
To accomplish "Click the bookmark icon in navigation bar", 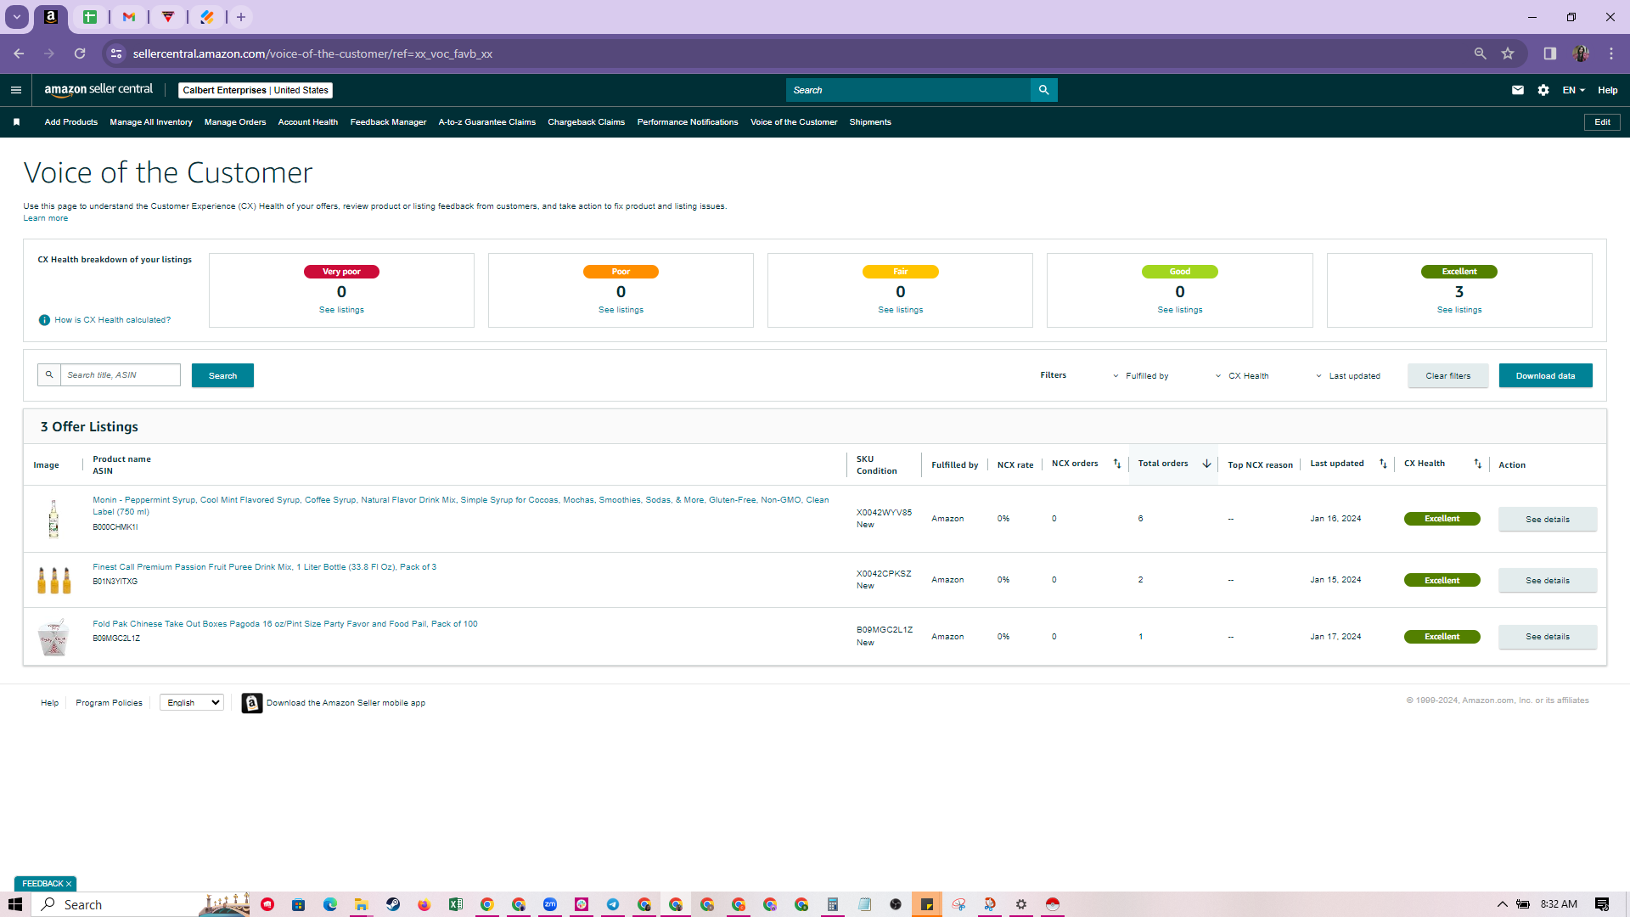I will (16, 122).
